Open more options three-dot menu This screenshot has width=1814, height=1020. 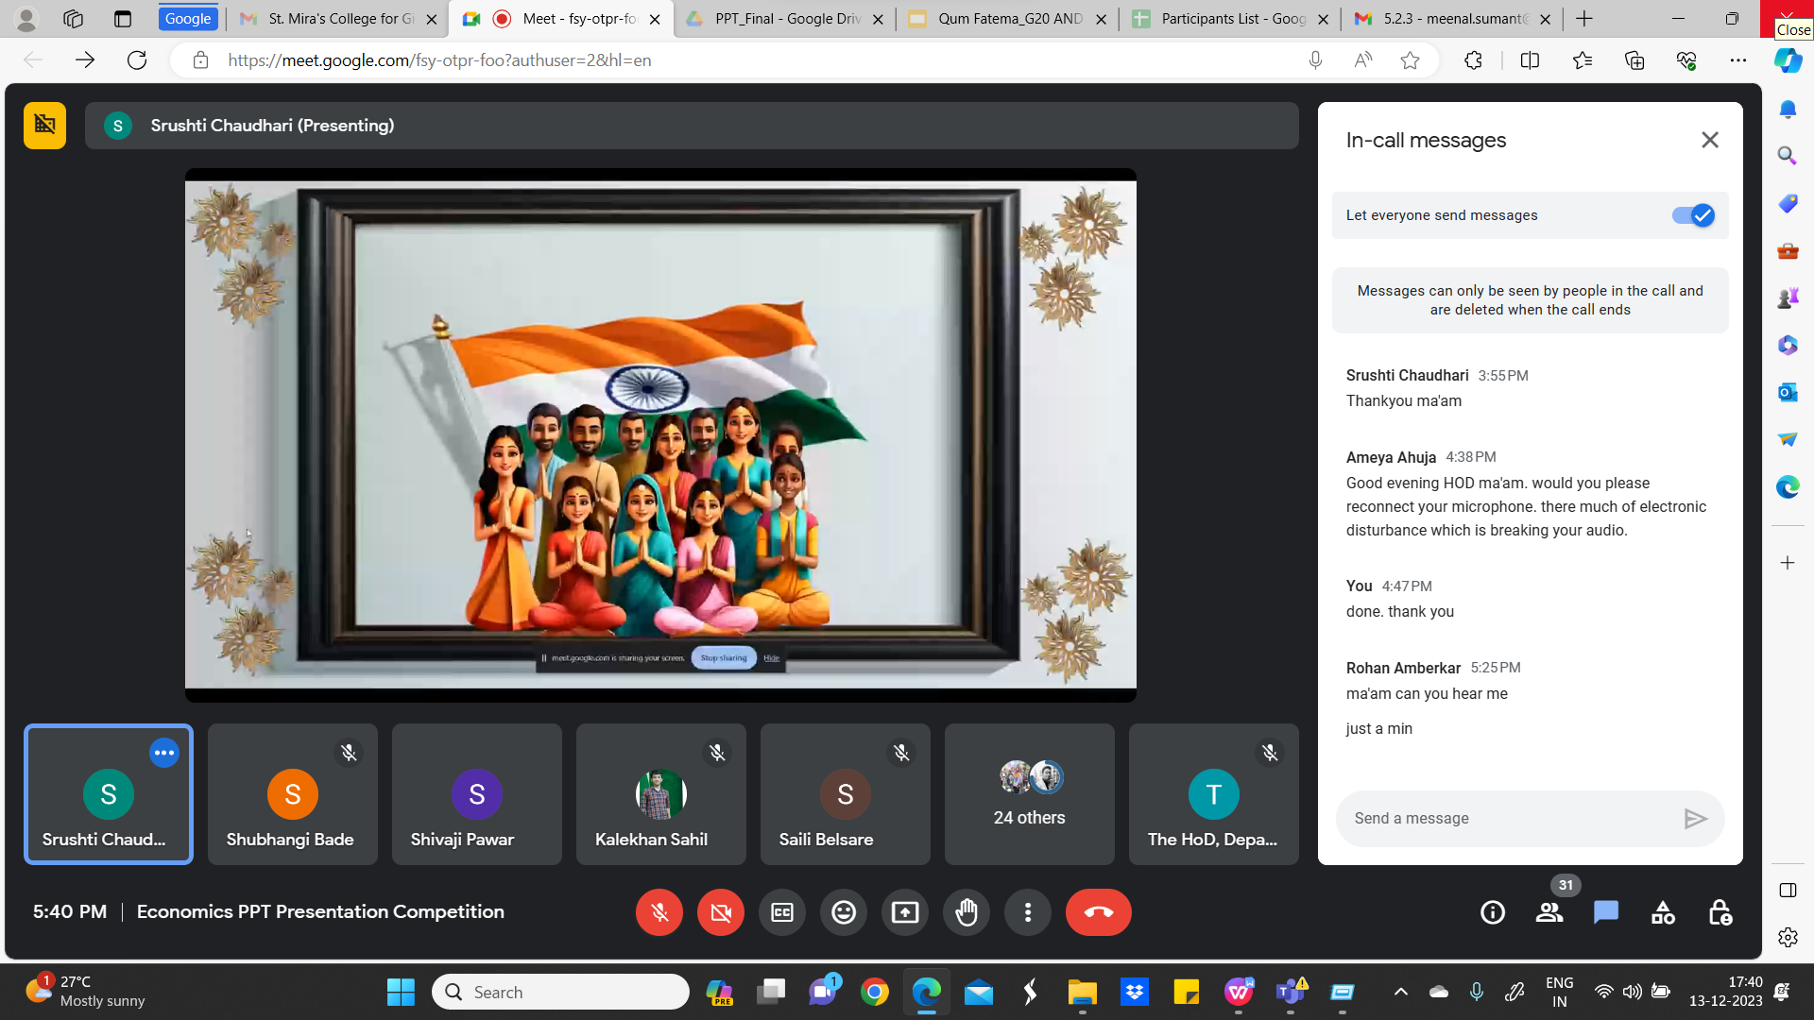[x=1028, y=912]
